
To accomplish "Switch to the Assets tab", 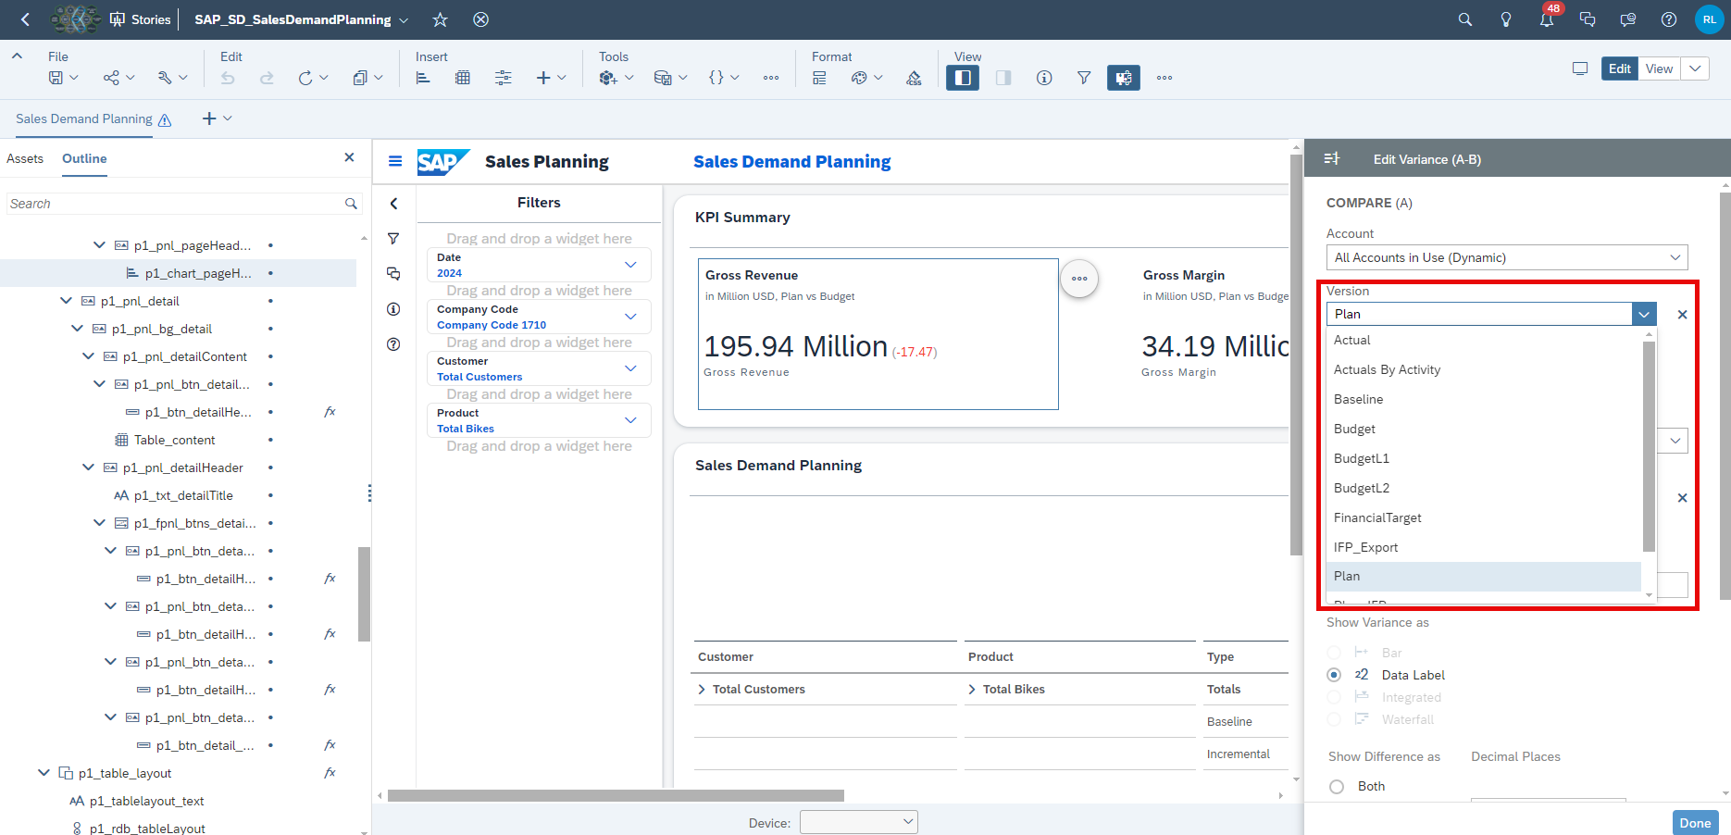I will pos(25,158).
